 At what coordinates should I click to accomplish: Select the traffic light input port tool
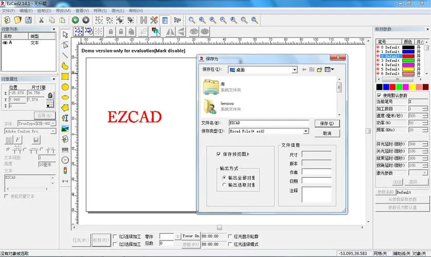tap(65, 171)
